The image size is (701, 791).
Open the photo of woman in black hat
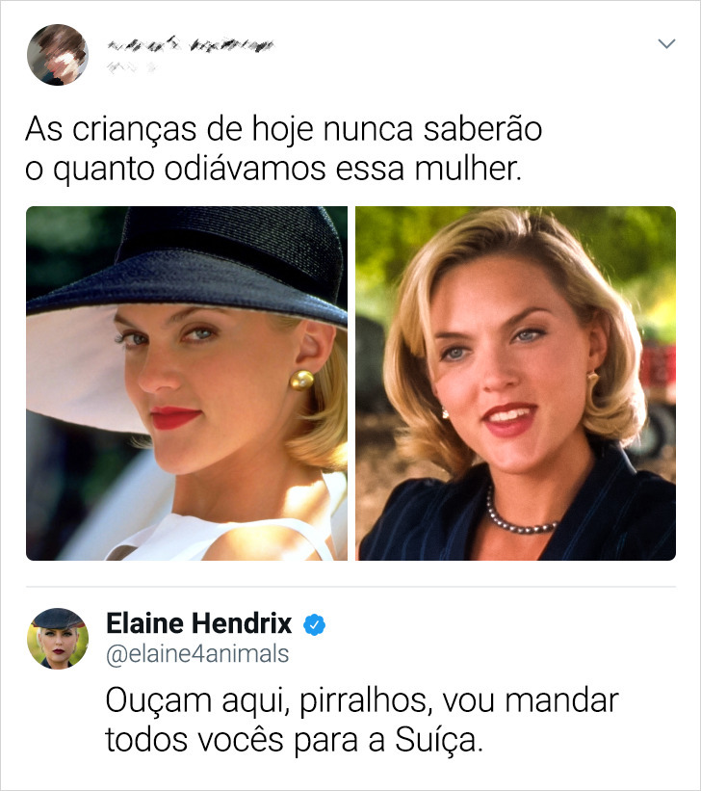(x=187, y=383)
